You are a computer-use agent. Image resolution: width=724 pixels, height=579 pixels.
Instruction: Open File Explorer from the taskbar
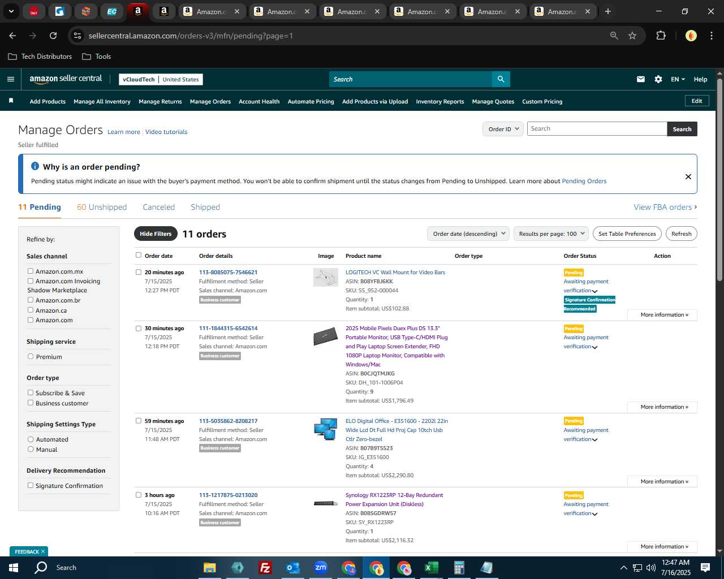209,568
